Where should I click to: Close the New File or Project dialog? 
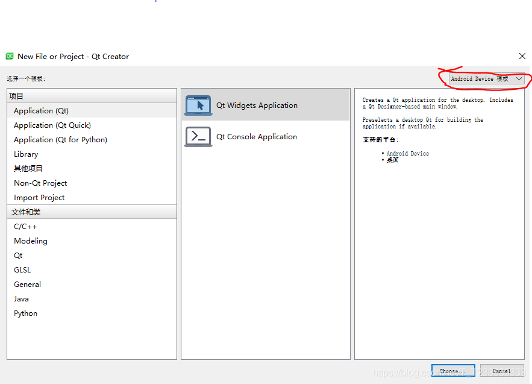[522, 56]
